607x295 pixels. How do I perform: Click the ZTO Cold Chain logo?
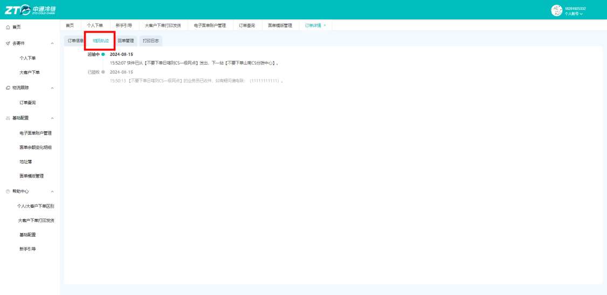(31, 10)
